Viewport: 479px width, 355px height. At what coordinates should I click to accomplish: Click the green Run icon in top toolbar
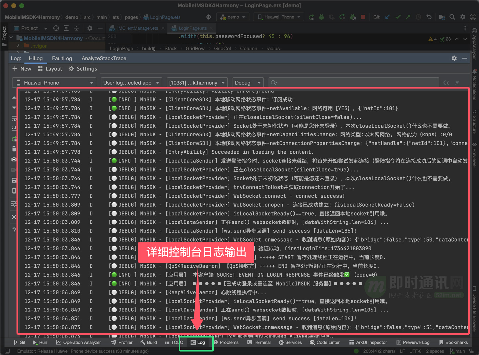tap(311, 17)
